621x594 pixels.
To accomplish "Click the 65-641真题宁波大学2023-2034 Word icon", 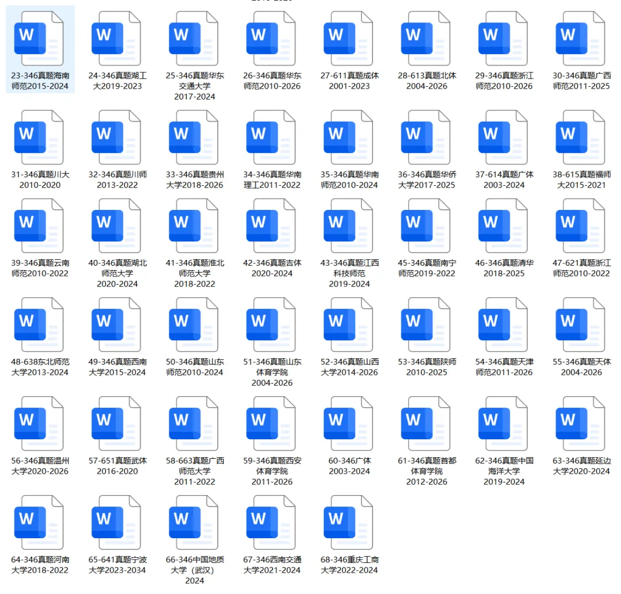I will (116, 523).
